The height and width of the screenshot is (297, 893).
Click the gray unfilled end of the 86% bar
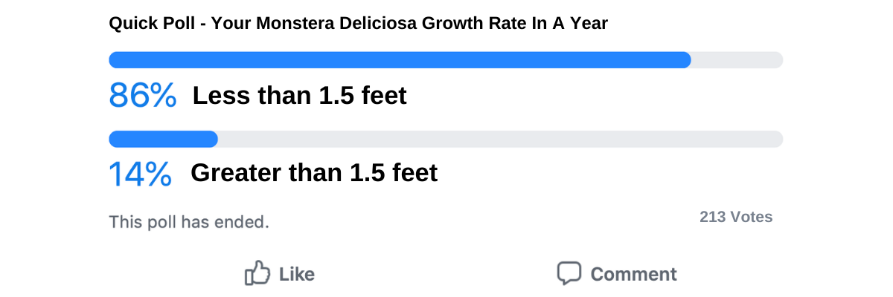click(x=737, y=60)
